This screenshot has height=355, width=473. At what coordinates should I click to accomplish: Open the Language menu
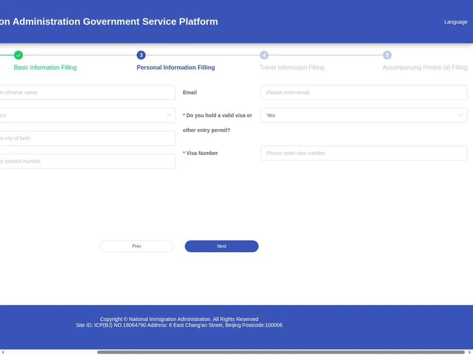pos(455,22)
